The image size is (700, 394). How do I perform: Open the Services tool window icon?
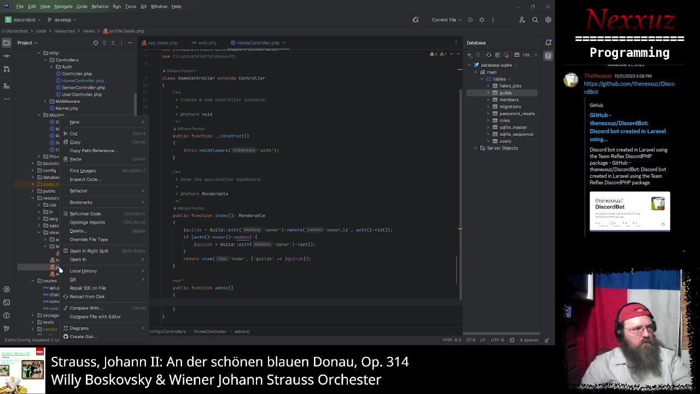tap(7, 289)
